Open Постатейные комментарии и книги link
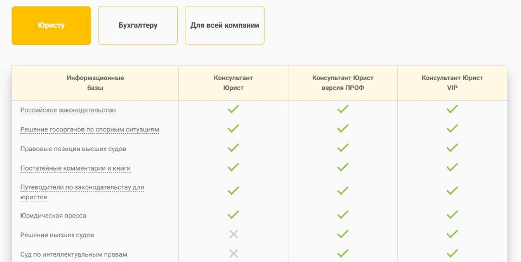 [x=75, y=168]
